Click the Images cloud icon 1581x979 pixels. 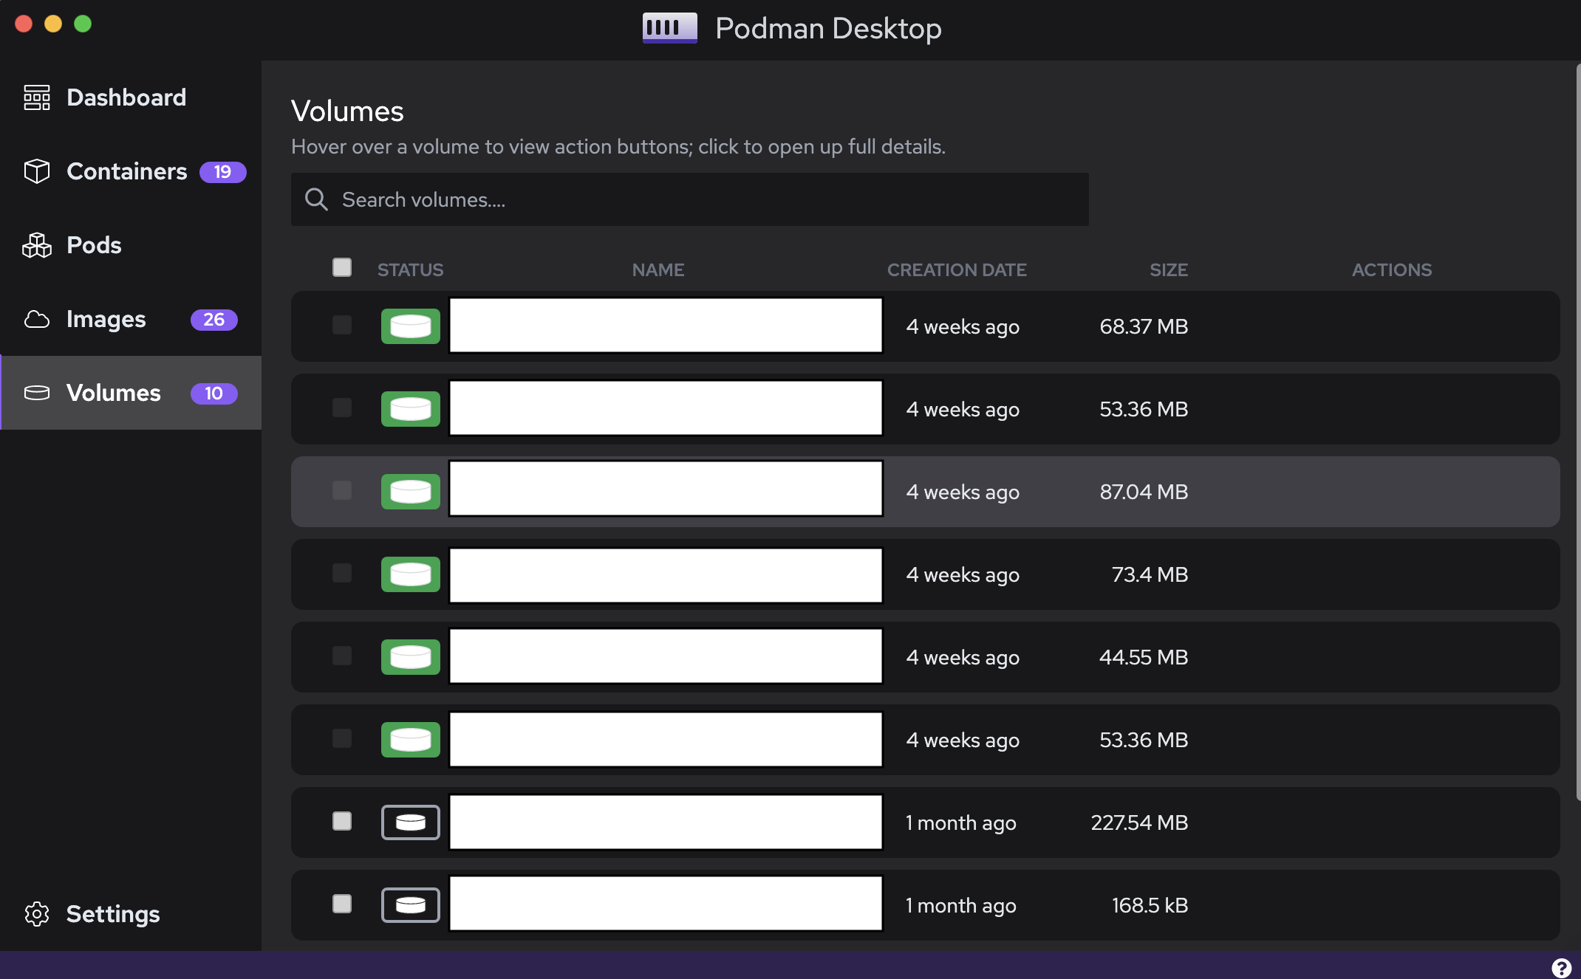coord(36,319)
